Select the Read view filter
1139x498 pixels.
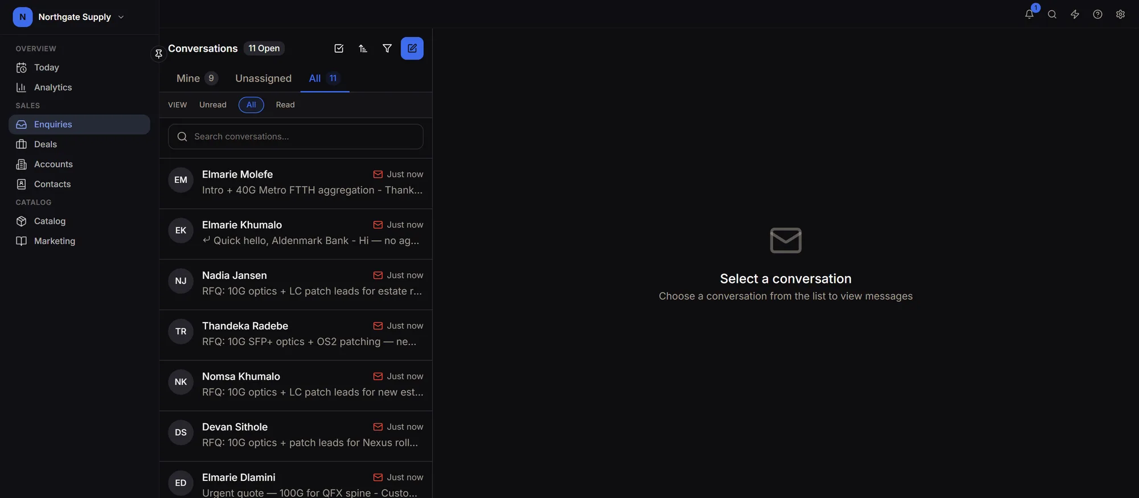(285, 105)
